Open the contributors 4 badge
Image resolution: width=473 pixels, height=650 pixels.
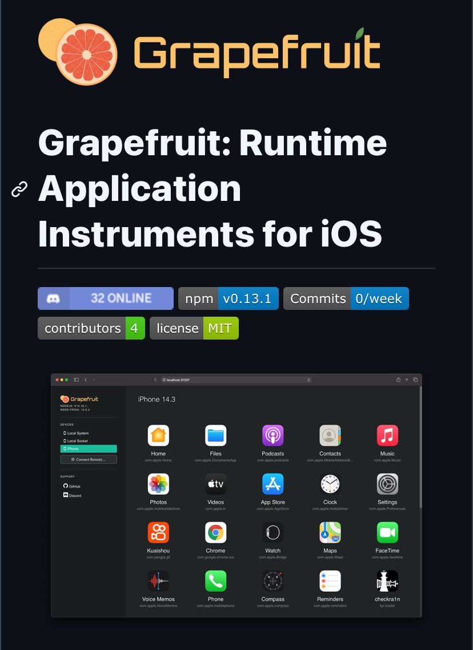91,328
